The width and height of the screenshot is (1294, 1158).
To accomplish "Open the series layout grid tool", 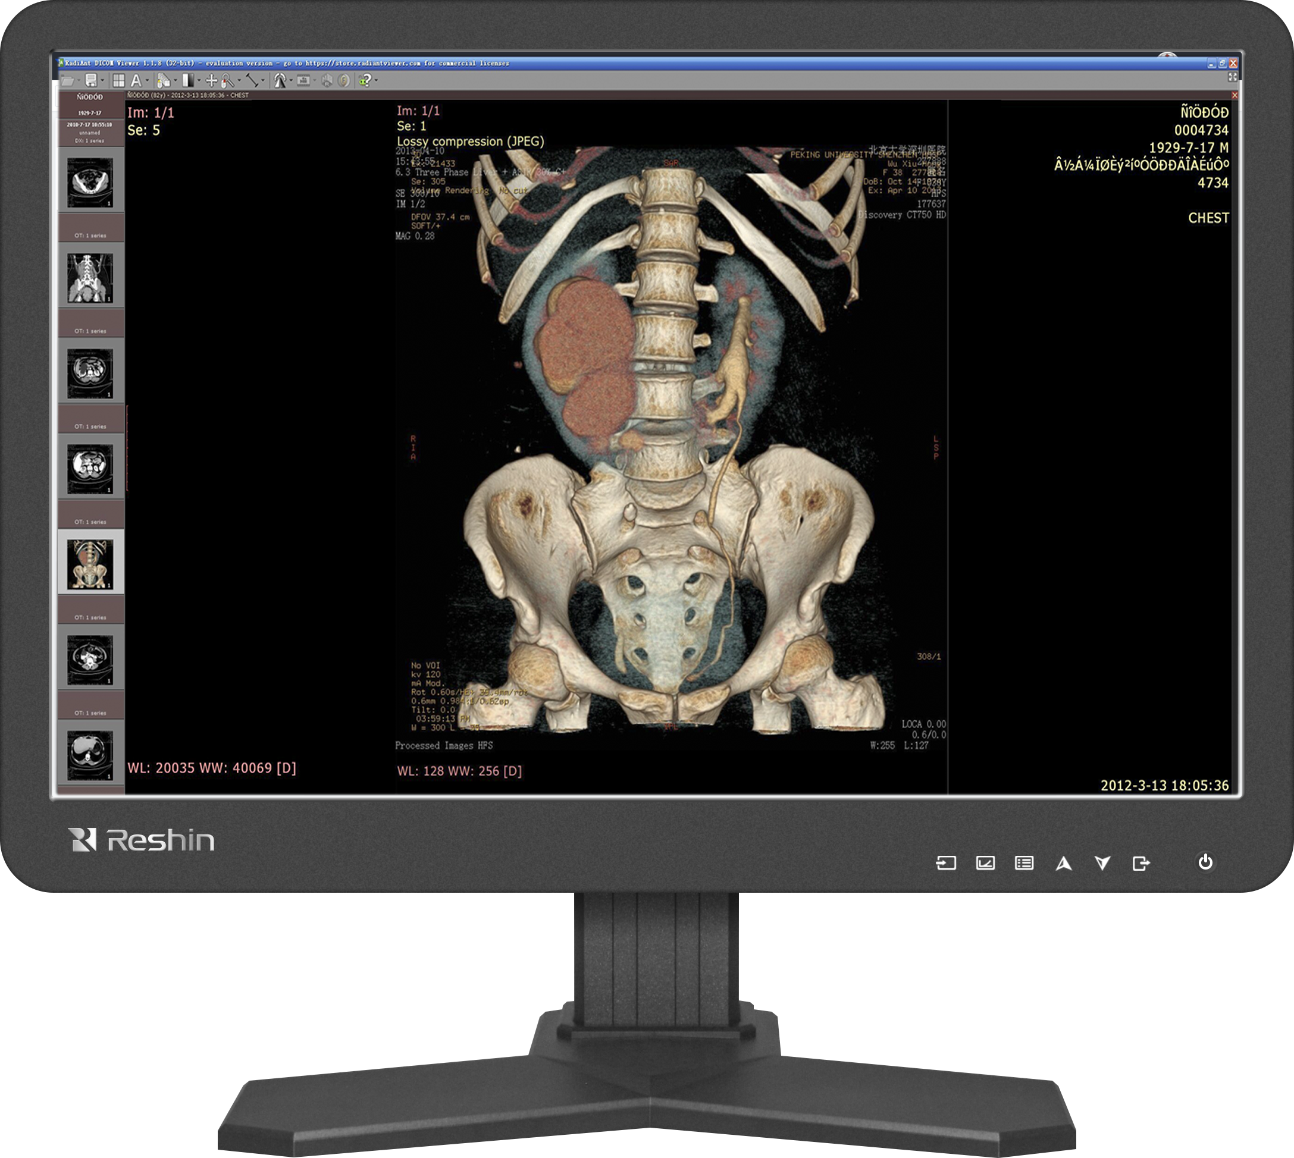I will [x=119, y=81].
